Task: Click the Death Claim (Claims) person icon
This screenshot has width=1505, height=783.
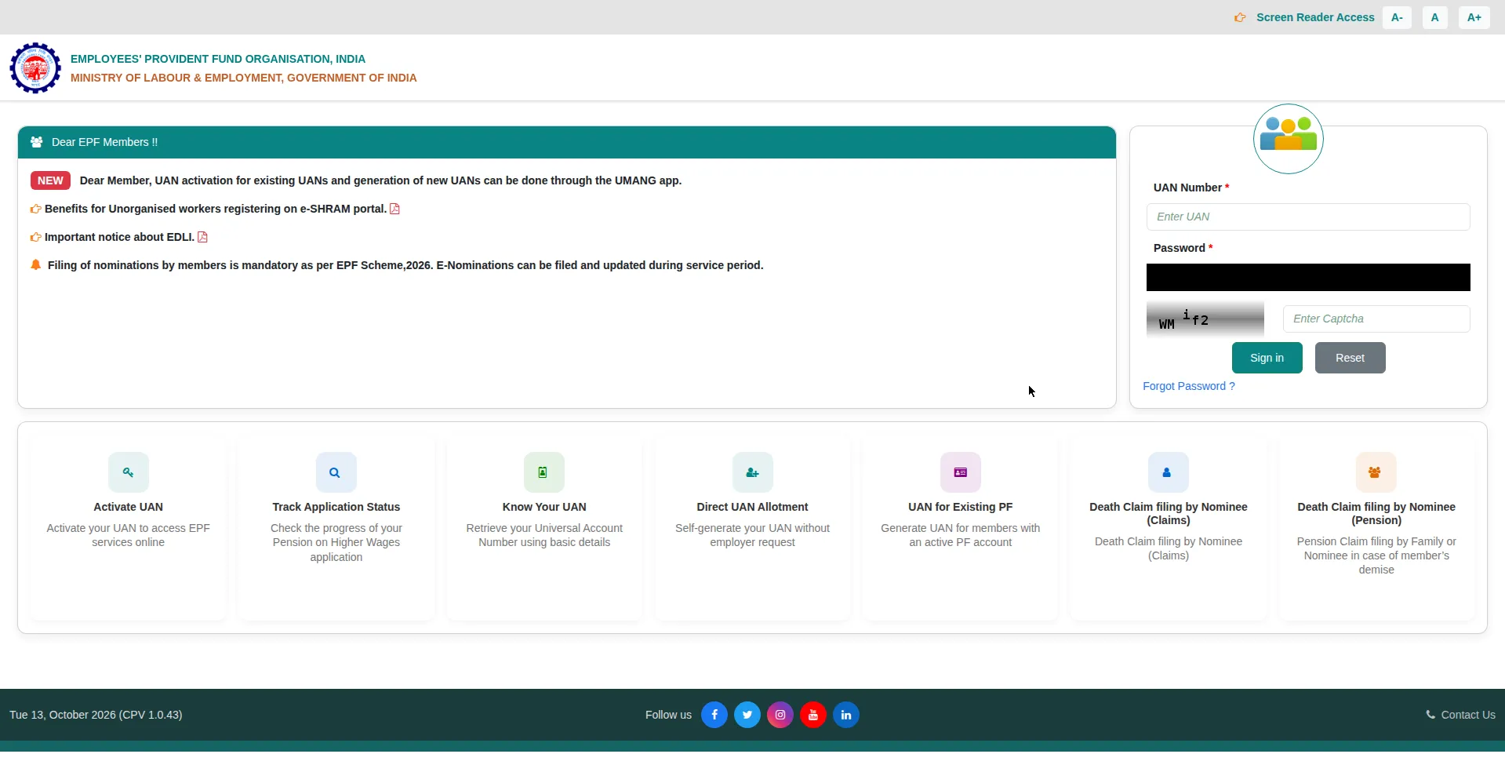Action: 1169,472
